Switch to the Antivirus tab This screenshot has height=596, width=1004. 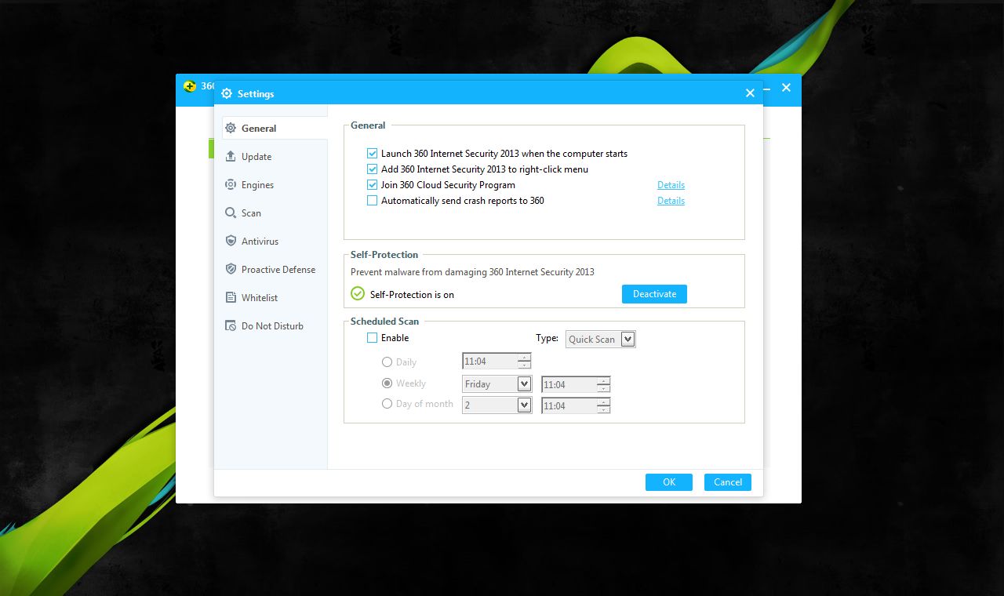[x=271, y=241]
